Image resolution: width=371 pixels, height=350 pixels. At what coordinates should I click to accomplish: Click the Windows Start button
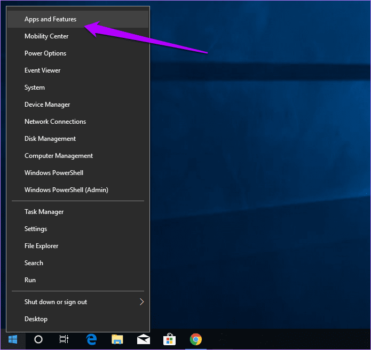(13, 339)
